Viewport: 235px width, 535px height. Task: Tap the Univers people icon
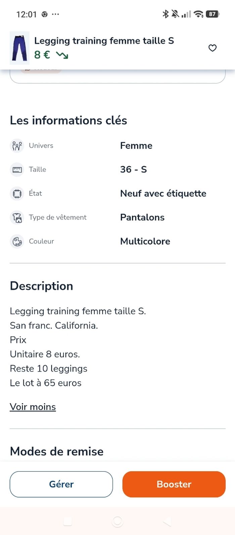tap(17, 146)
